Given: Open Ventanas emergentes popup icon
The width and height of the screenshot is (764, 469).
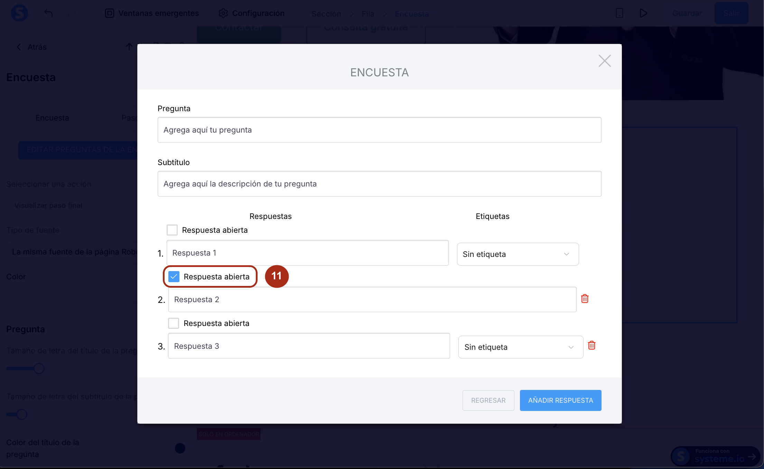Looking at the screenshot, I should coord(110,13).
